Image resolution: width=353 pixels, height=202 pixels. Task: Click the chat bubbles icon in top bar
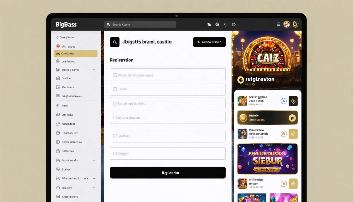[209, 24]
